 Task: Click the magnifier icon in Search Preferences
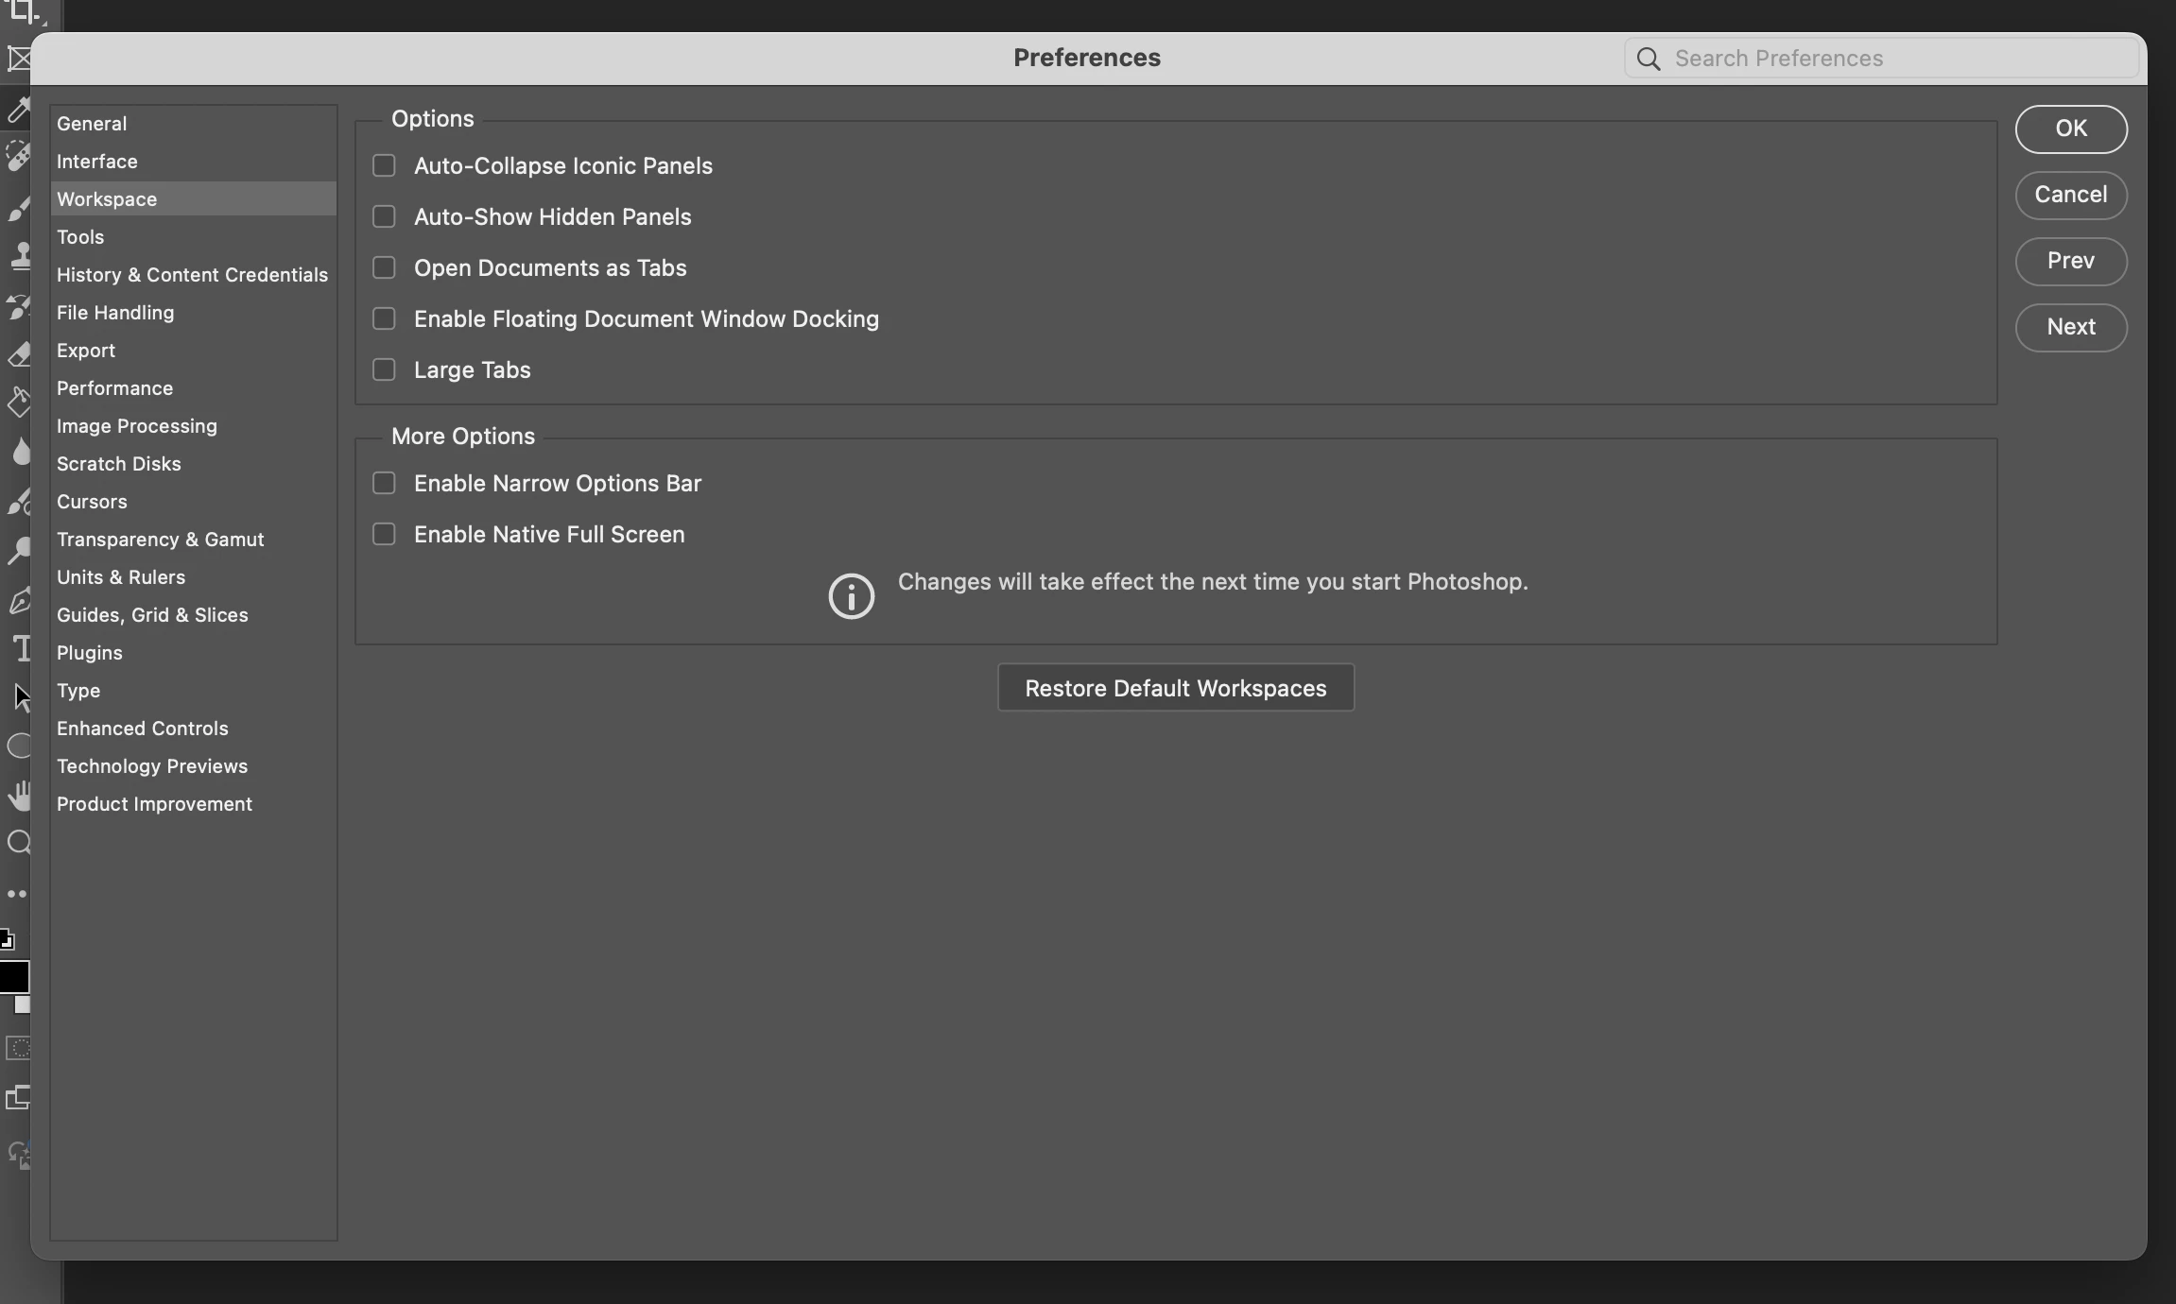pos(1649,59)
